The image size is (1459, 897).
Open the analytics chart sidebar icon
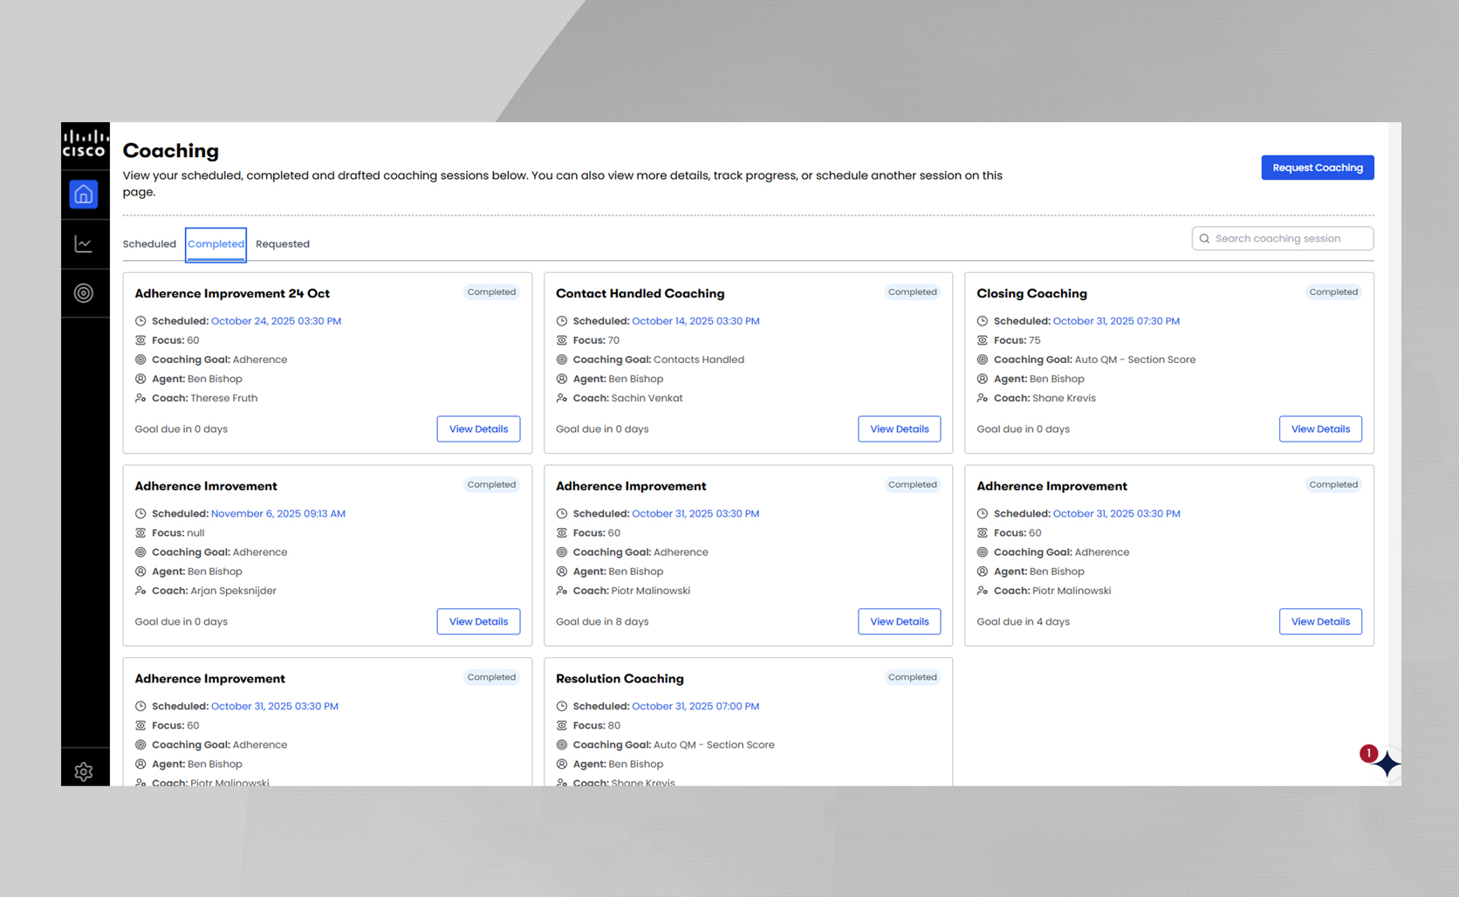tap(84, 244)
